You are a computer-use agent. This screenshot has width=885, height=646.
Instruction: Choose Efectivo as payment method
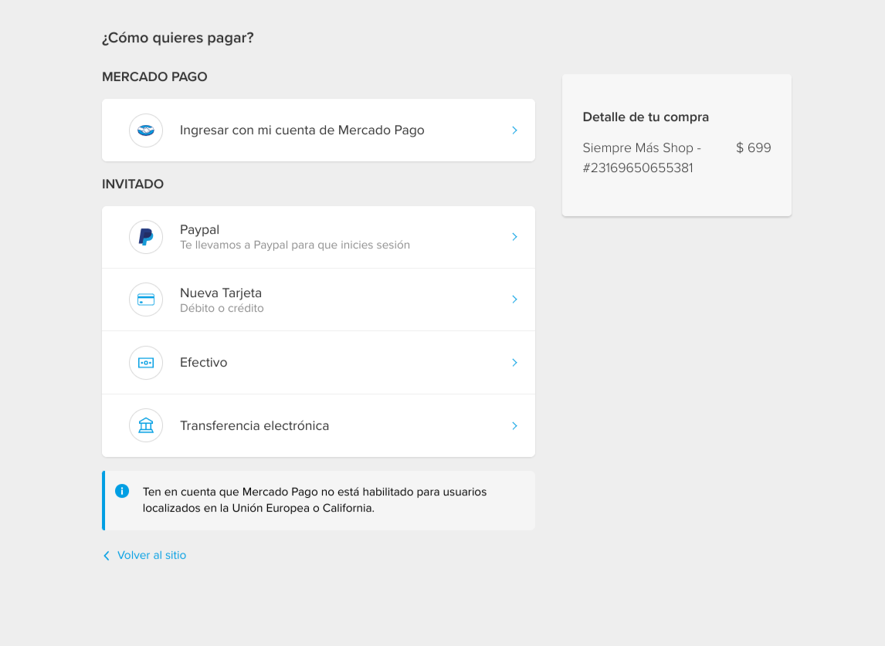(x=203, y=363)
